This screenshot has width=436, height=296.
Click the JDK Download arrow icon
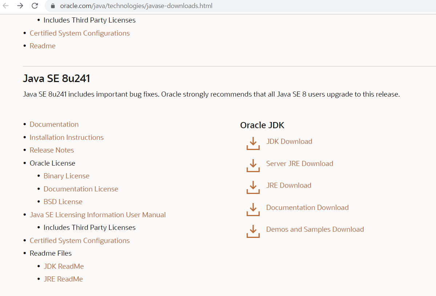coord(253,143)
